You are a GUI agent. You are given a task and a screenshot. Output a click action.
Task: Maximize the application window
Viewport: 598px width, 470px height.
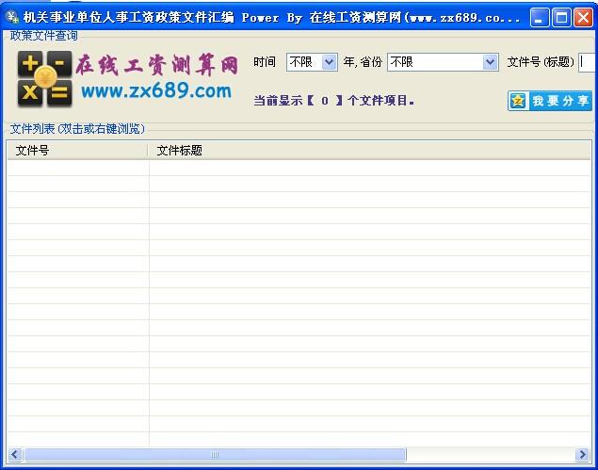pos(561,17)
